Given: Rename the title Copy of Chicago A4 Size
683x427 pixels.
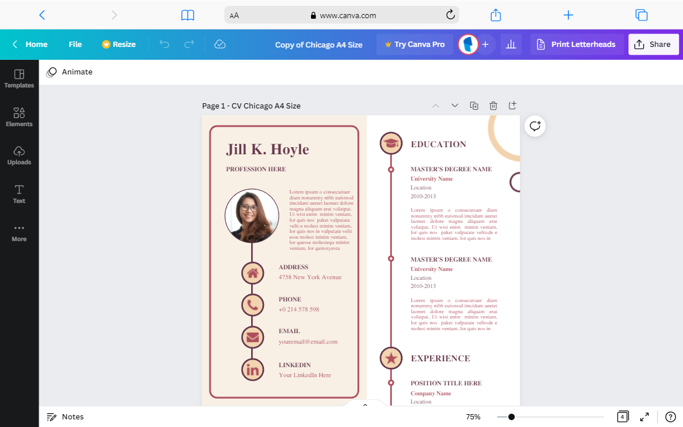Looking at the screenshot, I should coord(319,45).
